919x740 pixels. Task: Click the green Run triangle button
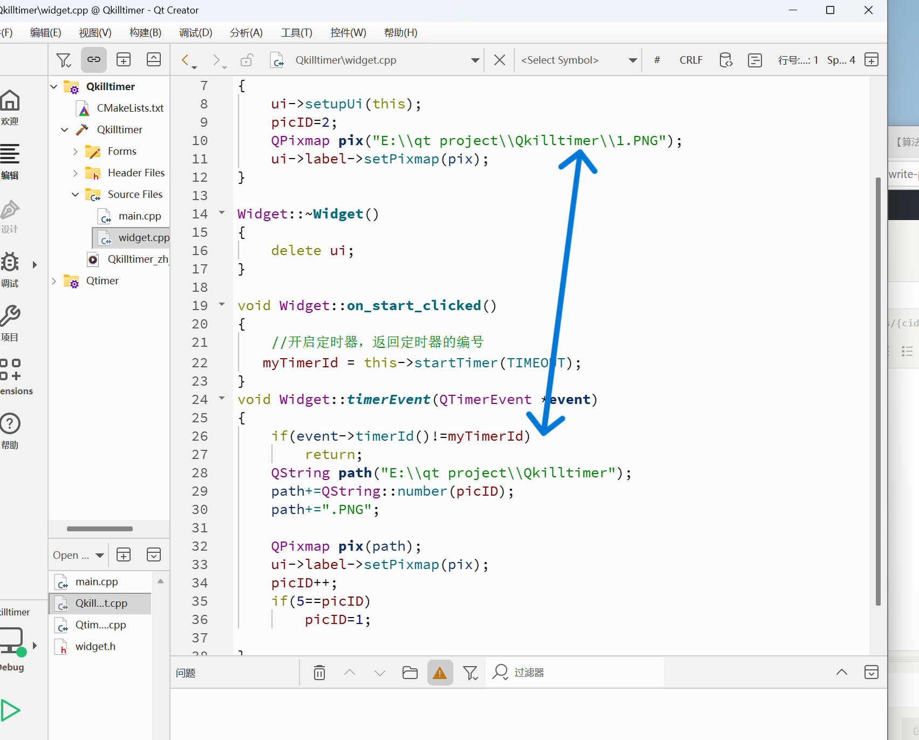[x=10, y=710]
